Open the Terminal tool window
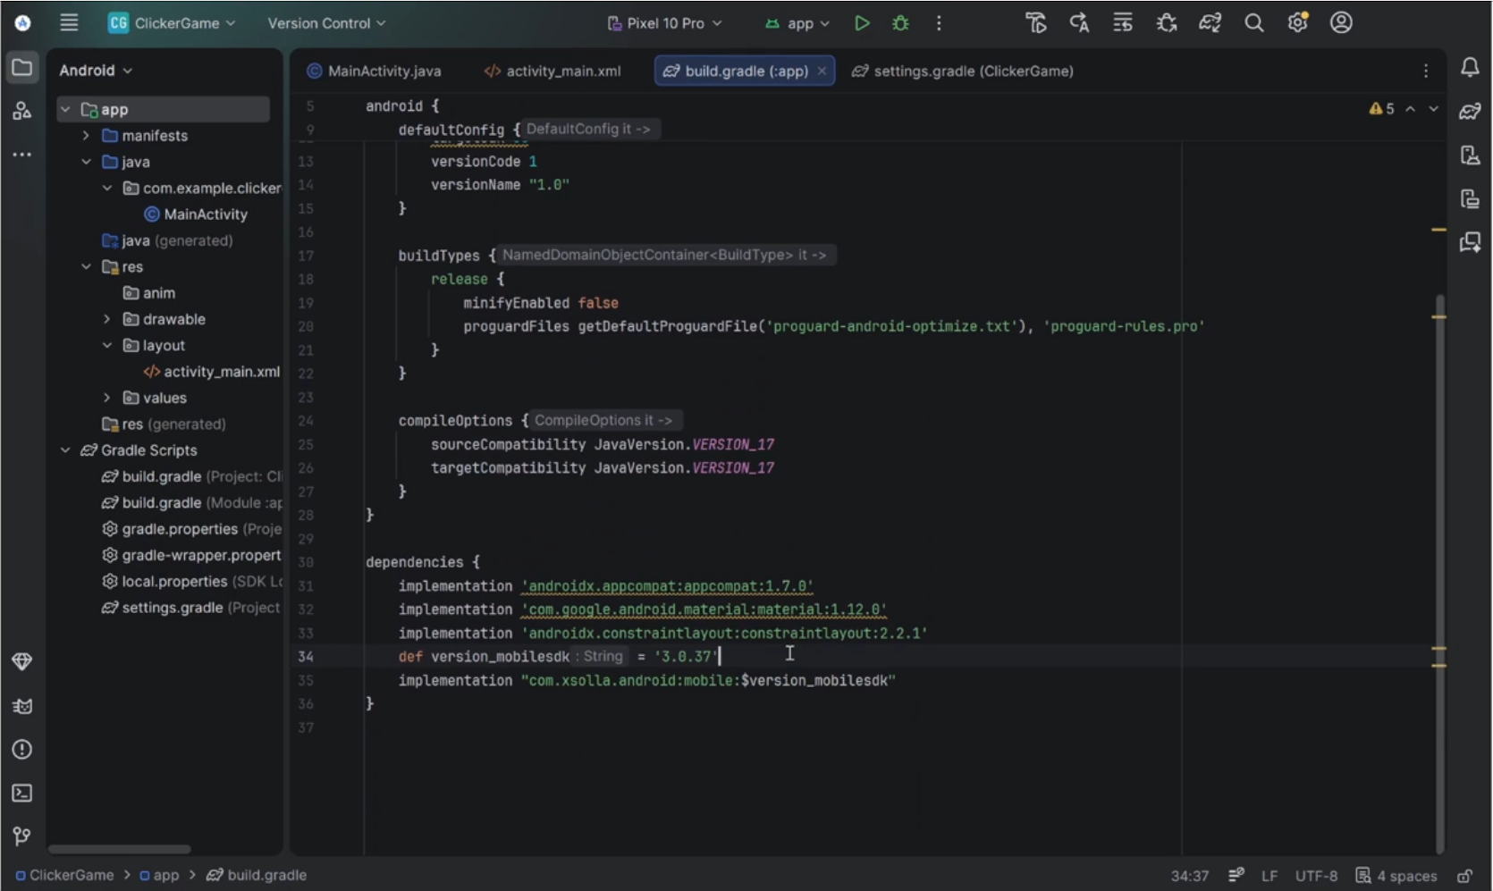Image resolution: width=1493 pixels, height=891 pixels. [22, 793]
